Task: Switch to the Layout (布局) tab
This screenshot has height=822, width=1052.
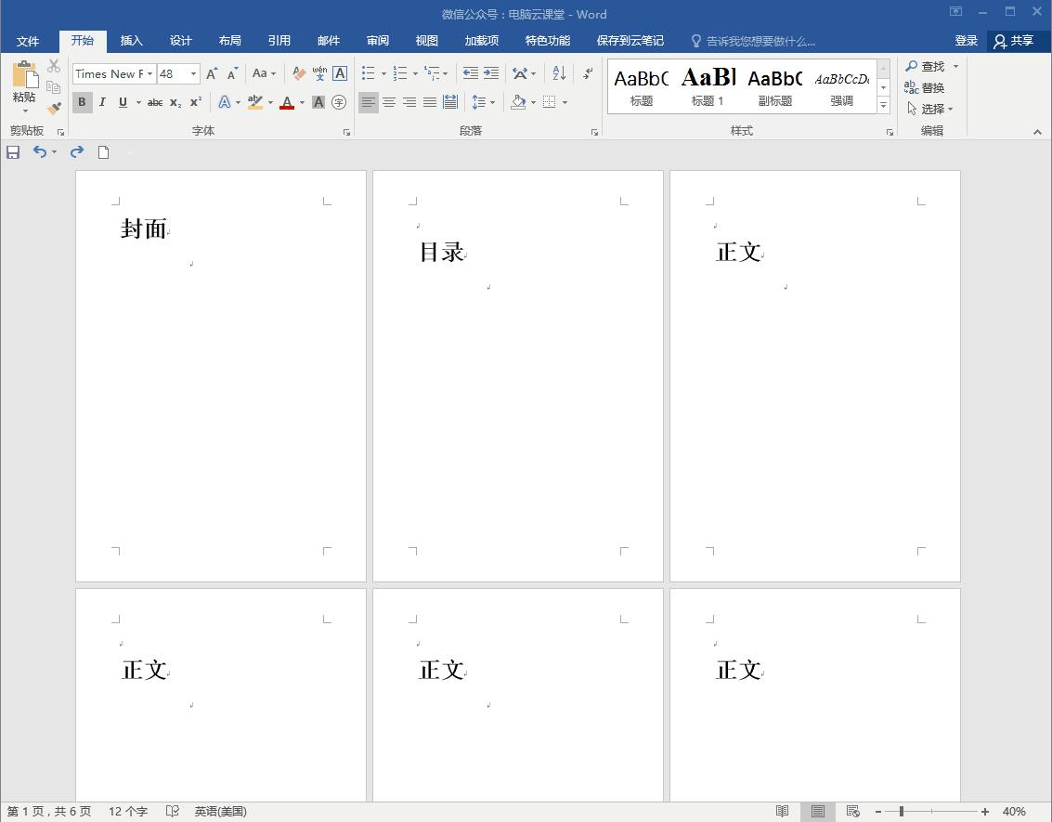Action: pyautogui.click(x=230, y=41)
